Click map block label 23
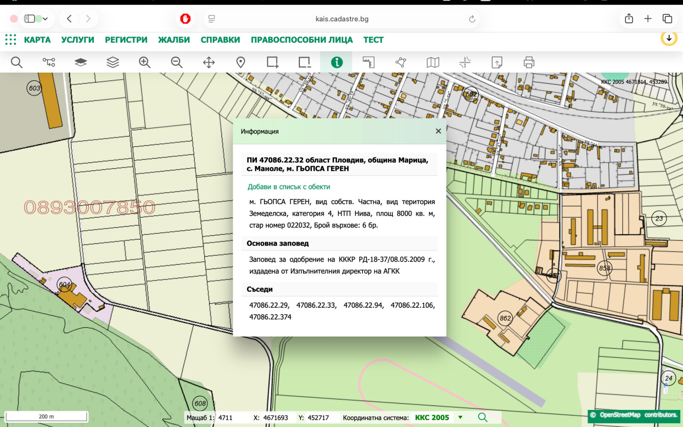 coord(659,218)
